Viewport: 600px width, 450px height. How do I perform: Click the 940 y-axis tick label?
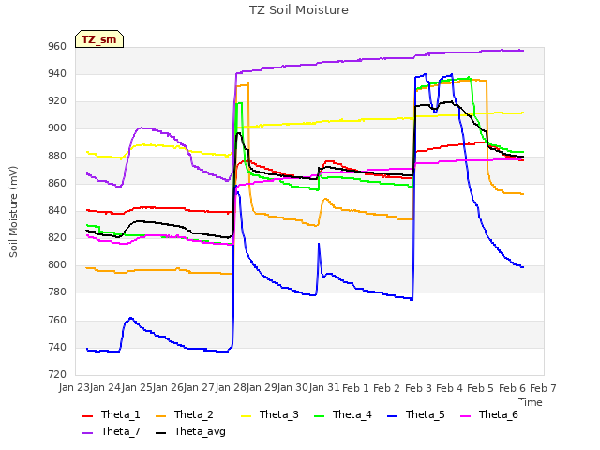57,74
